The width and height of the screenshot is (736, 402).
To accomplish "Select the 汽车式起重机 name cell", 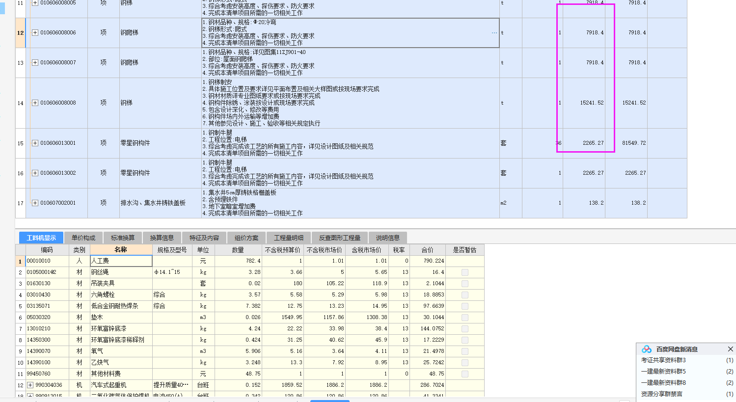I will coord(121,385).
